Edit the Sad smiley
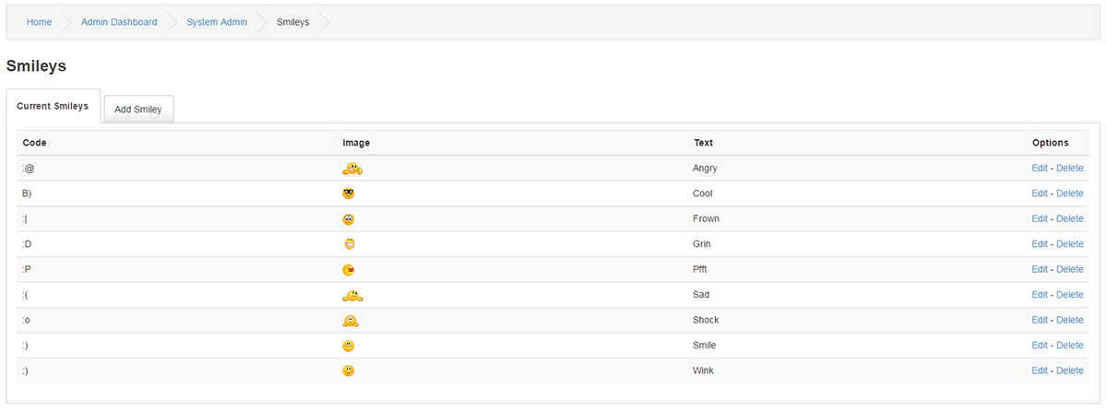Viewport: 1107px width, 411px height. click(1040, 295)
